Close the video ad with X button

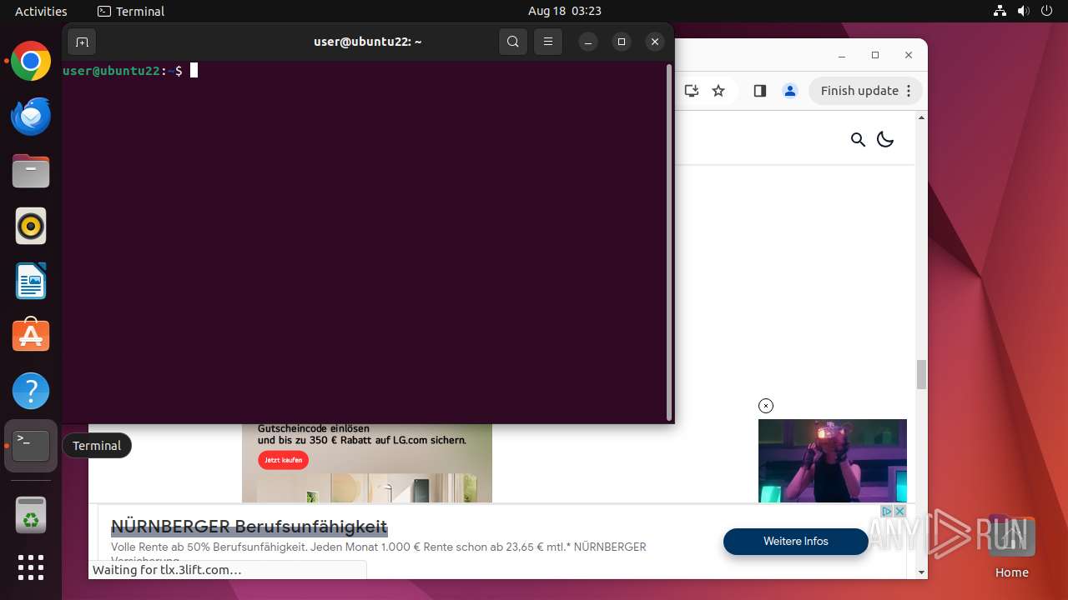click(766, 406)
